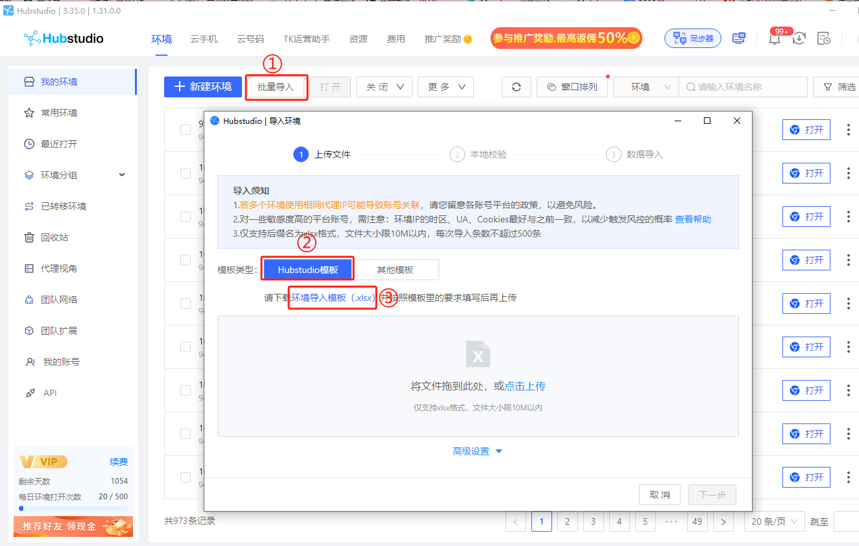Open 我的账号 in the sidebar

pos(71,362)
